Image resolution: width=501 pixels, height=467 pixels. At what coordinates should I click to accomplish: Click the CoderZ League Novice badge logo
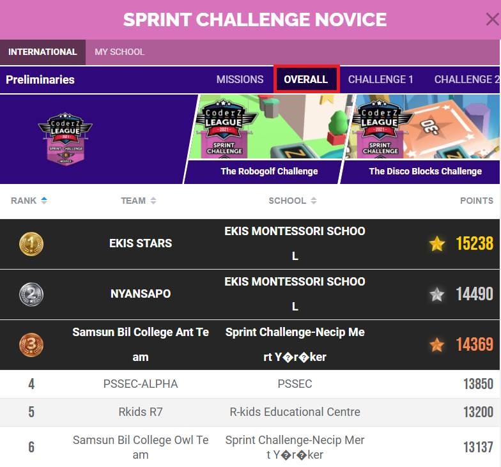[x=65, y=139]
